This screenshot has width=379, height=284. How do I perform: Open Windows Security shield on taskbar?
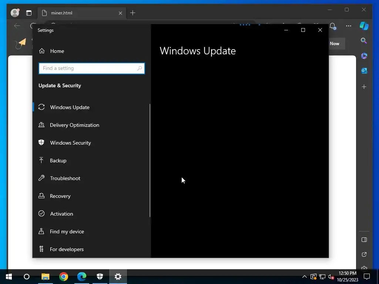pos(100,277)
